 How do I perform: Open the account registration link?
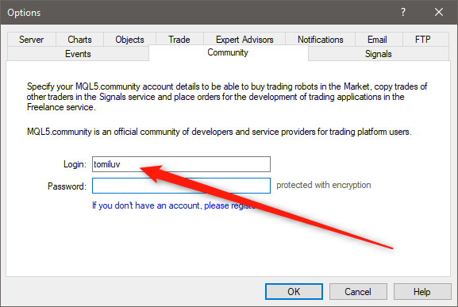174,205
